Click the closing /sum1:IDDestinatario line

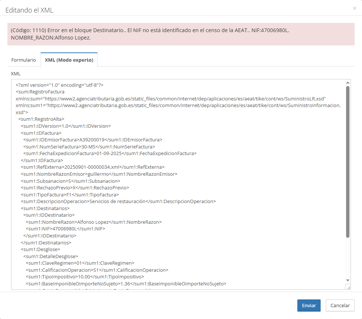[x=50, y=236]
